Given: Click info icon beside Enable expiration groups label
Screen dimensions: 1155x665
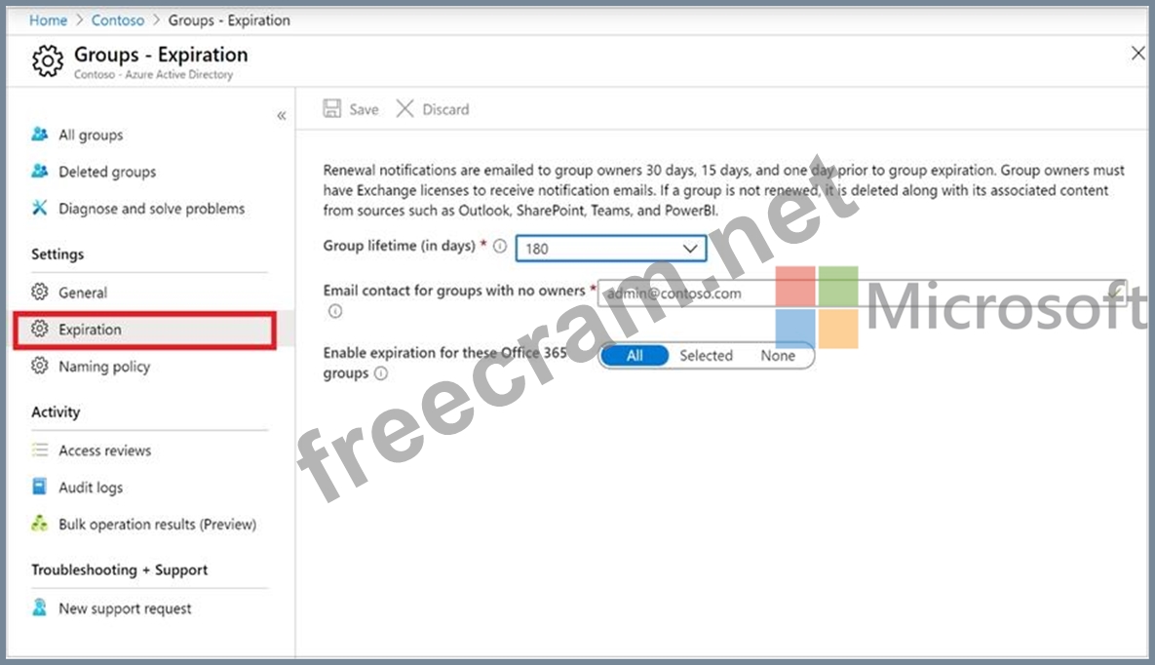Looking at the screenshot, I should tap(381, 373).
